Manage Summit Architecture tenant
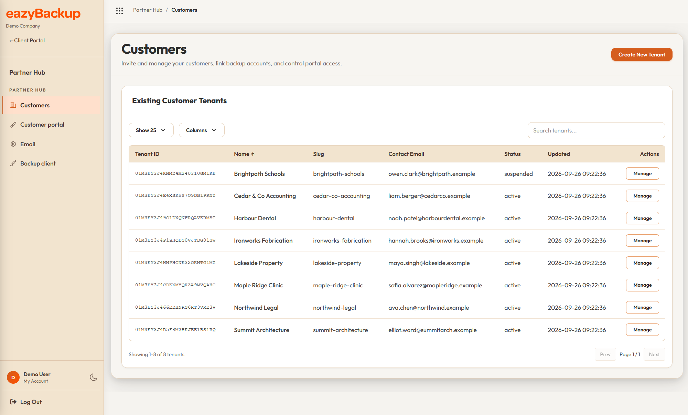This screenshot has height=415, width=688. click(x=642, y=330)
